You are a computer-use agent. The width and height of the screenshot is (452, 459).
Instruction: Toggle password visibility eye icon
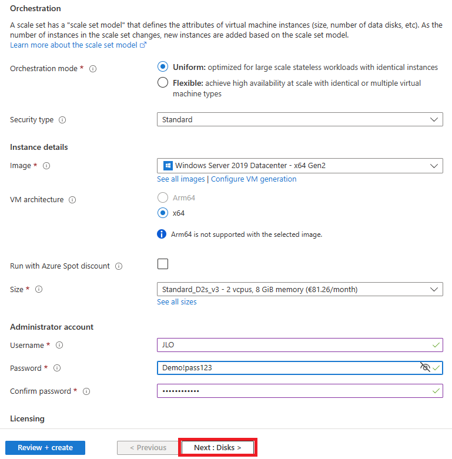click(x=425, y=367)
